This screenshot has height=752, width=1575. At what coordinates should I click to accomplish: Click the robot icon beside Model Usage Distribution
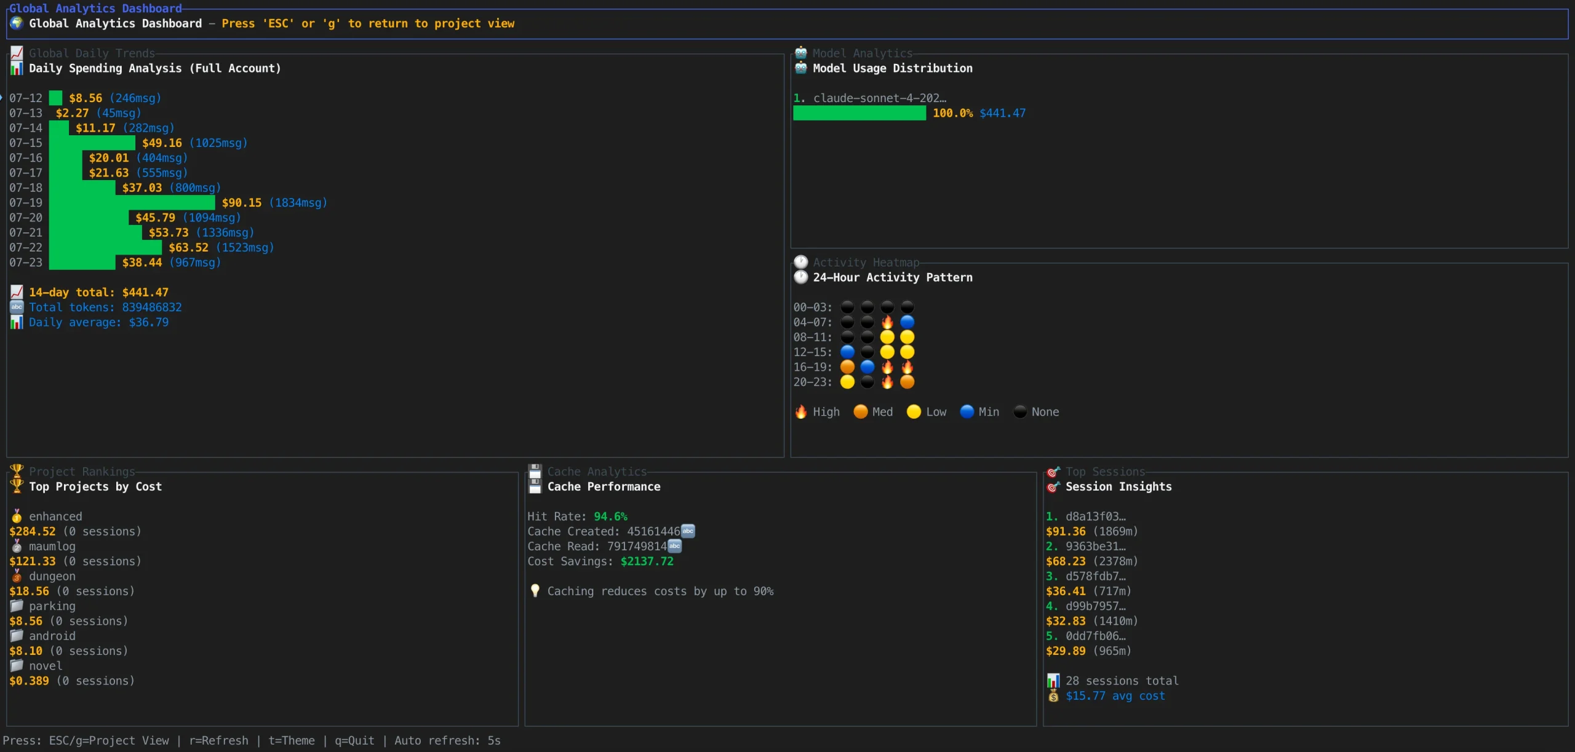coord(800,68)
